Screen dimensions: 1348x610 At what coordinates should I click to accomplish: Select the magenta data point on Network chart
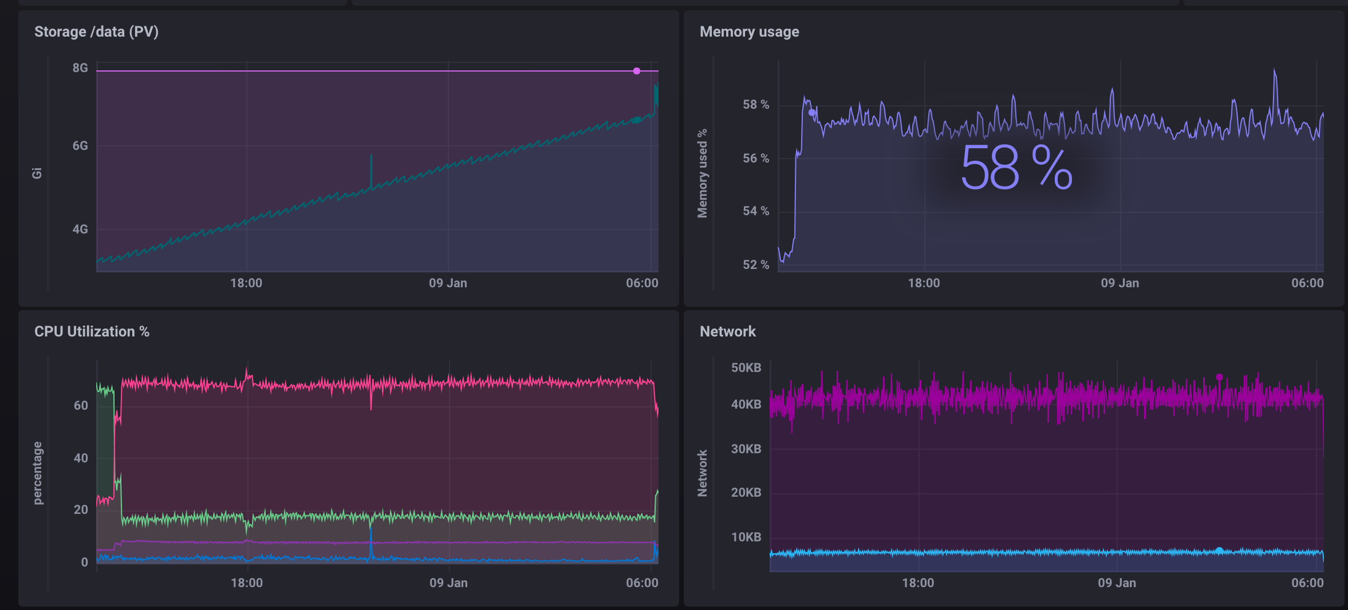point(1219,377)
